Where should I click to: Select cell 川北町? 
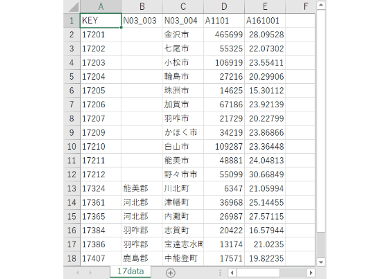point(183,189)
